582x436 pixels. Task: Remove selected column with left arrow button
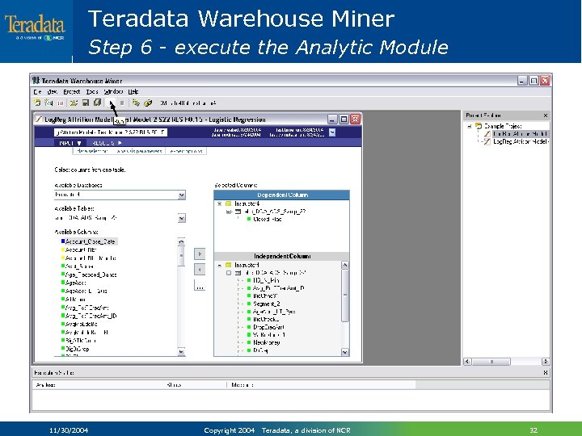(200, 270)
